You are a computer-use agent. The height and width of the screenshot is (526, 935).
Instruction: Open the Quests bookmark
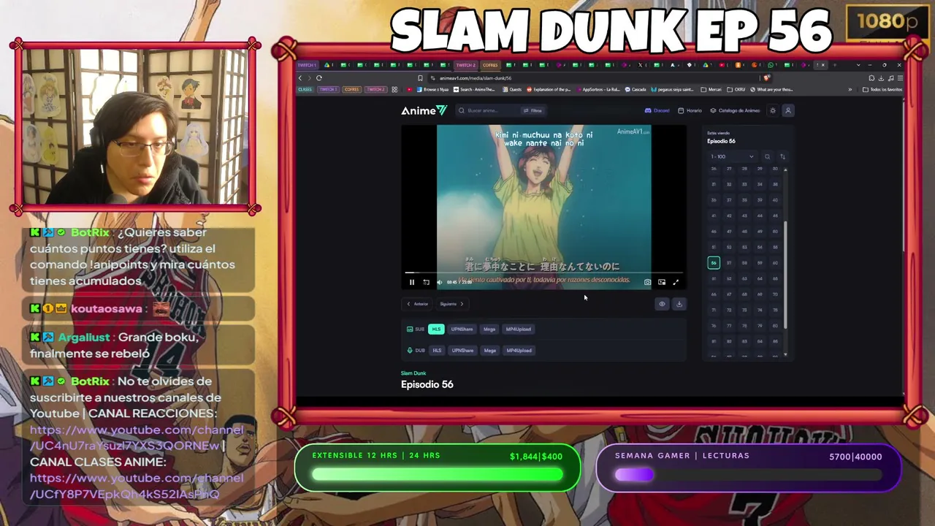point(512,90)
